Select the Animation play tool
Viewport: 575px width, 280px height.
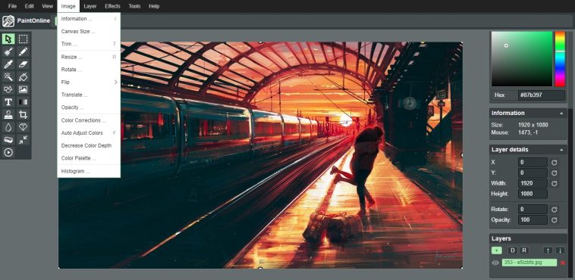(x=8, y=152)
